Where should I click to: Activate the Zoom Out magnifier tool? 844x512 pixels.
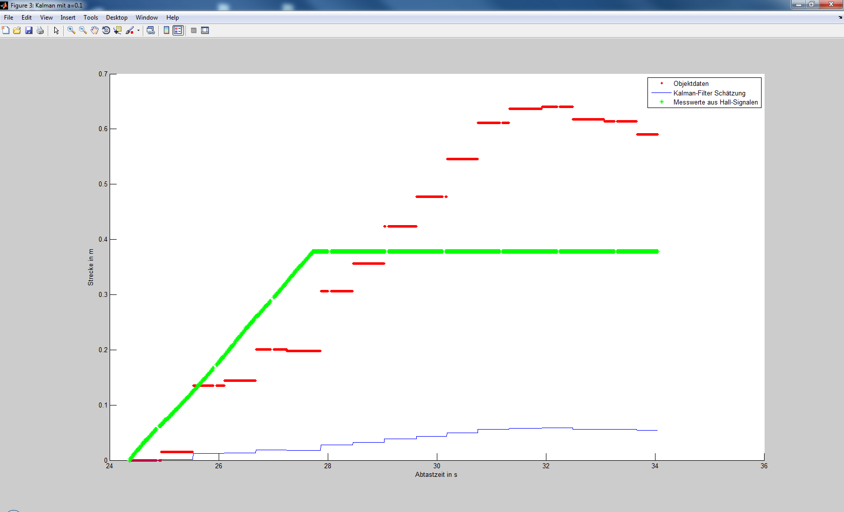83,31
